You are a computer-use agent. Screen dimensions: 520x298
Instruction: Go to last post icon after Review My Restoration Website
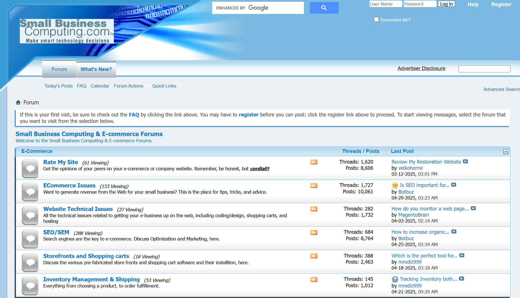click(x=465, y=161)
